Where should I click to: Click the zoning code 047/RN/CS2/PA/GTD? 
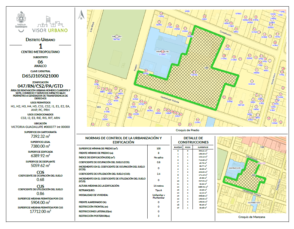(40, 85)
